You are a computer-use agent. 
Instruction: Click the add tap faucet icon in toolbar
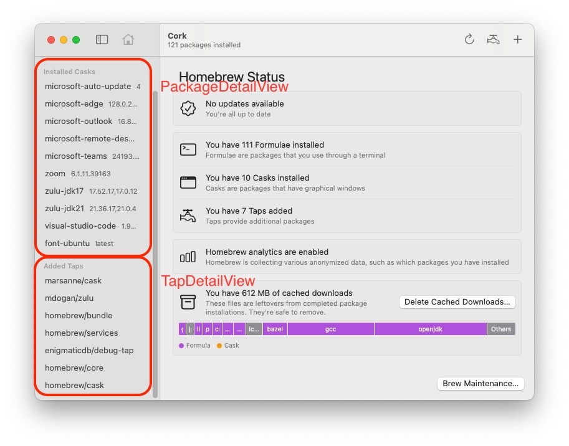493,39
